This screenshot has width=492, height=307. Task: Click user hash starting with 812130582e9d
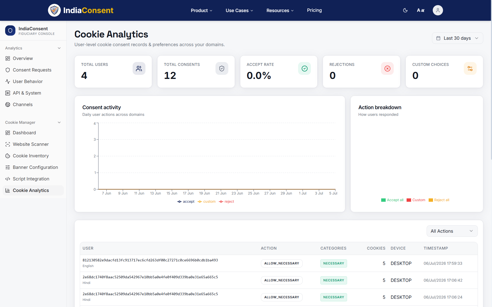click(x=150, y=260)
